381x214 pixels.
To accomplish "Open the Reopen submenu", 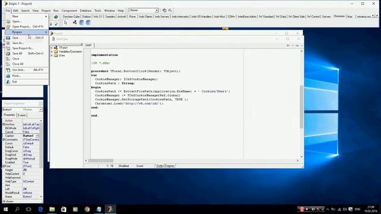I will tap(27, 32).
